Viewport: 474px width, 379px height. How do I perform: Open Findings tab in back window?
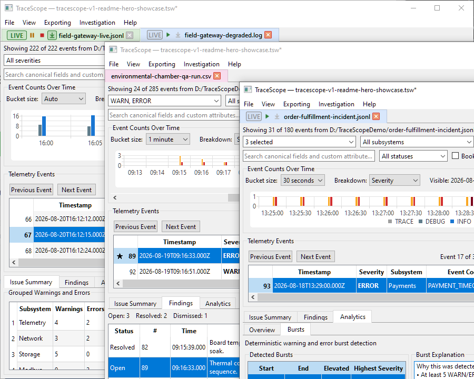76,282
